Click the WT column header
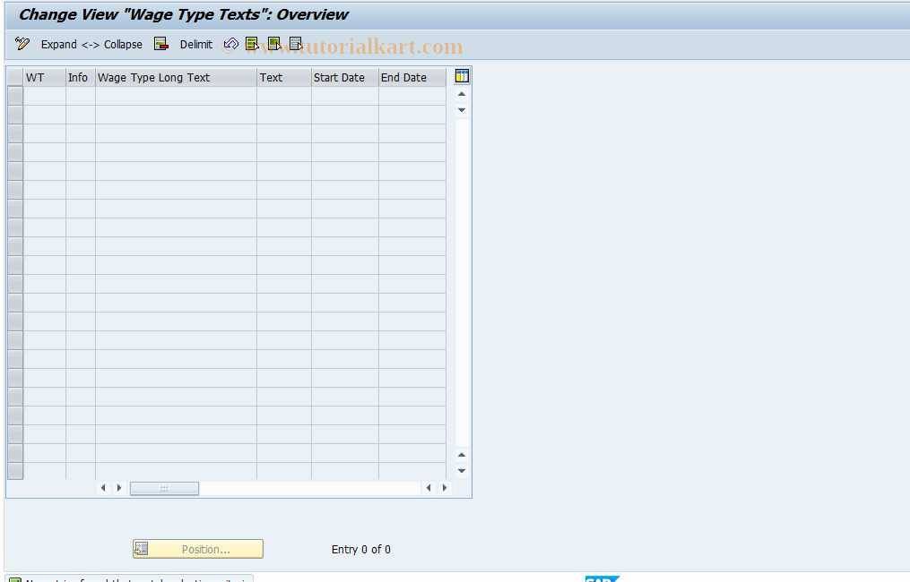Viewport: 910px width, 582px height. (45, 78)
